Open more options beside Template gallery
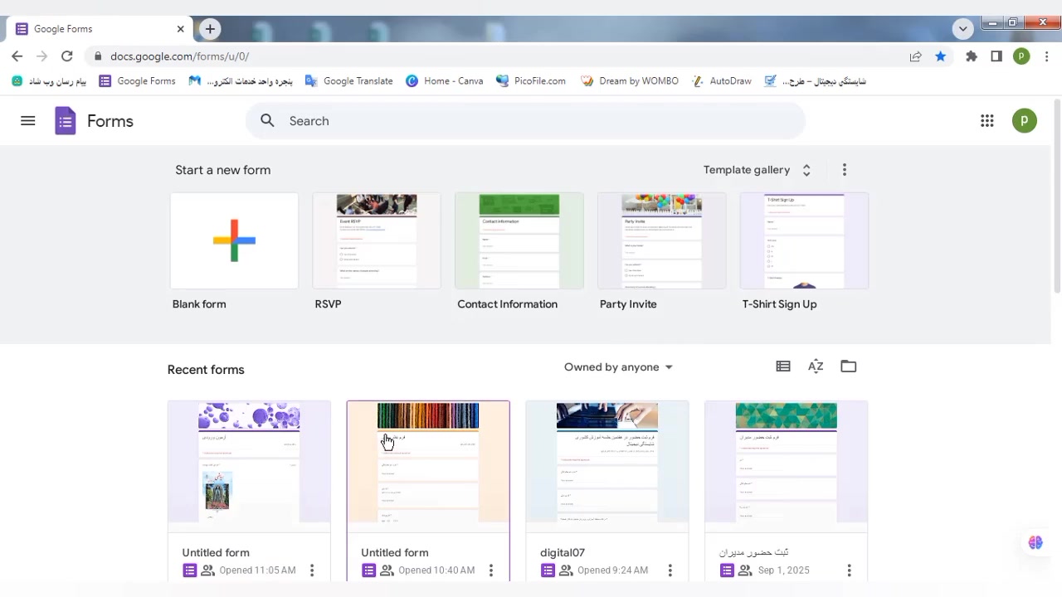 coord(845,170)
